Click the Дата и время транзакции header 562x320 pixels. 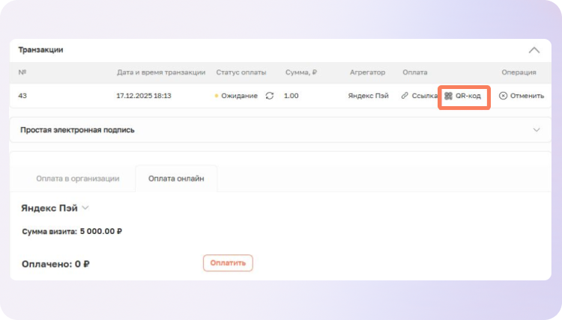[161, 73]
